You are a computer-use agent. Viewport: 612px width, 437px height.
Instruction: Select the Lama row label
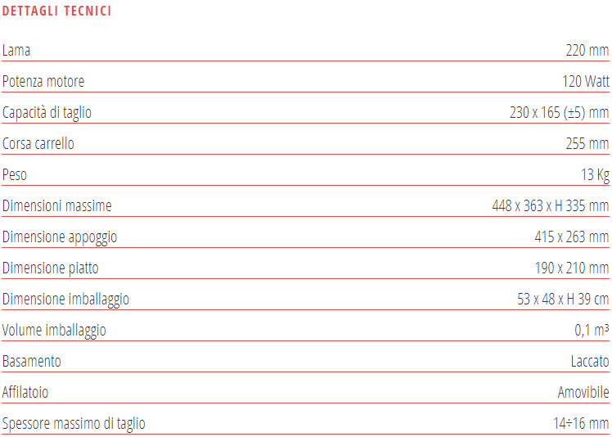pos(16,51)
